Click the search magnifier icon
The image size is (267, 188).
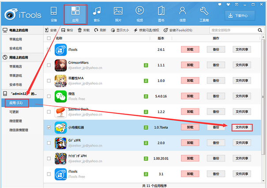260,30
